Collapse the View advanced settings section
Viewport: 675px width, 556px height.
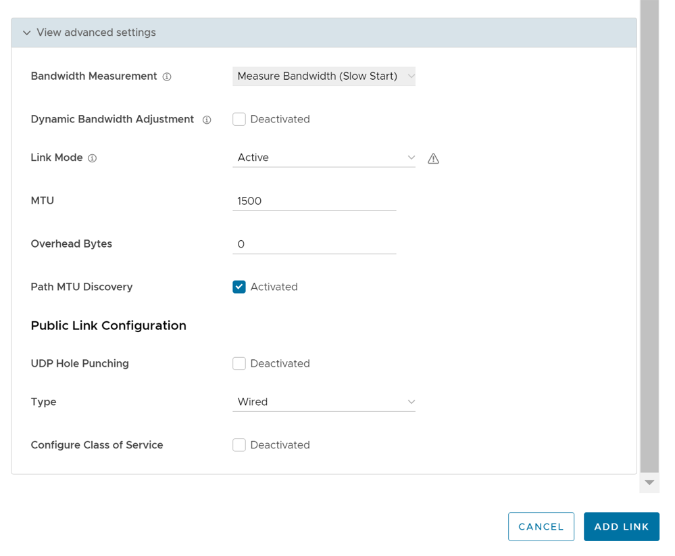coord(27,32)
